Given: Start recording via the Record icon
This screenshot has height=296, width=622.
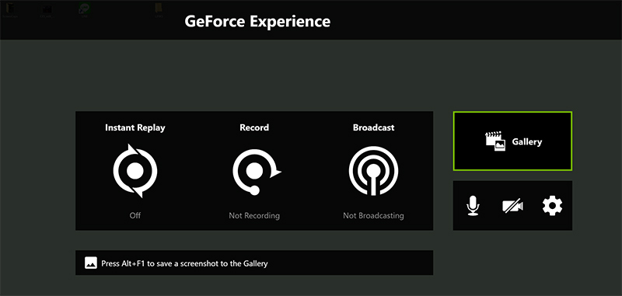Looking at the screenshot, I should coord(257,172).
